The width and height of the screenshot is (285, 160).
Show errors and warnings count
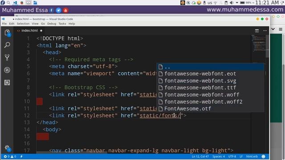[x=10, y=156]
